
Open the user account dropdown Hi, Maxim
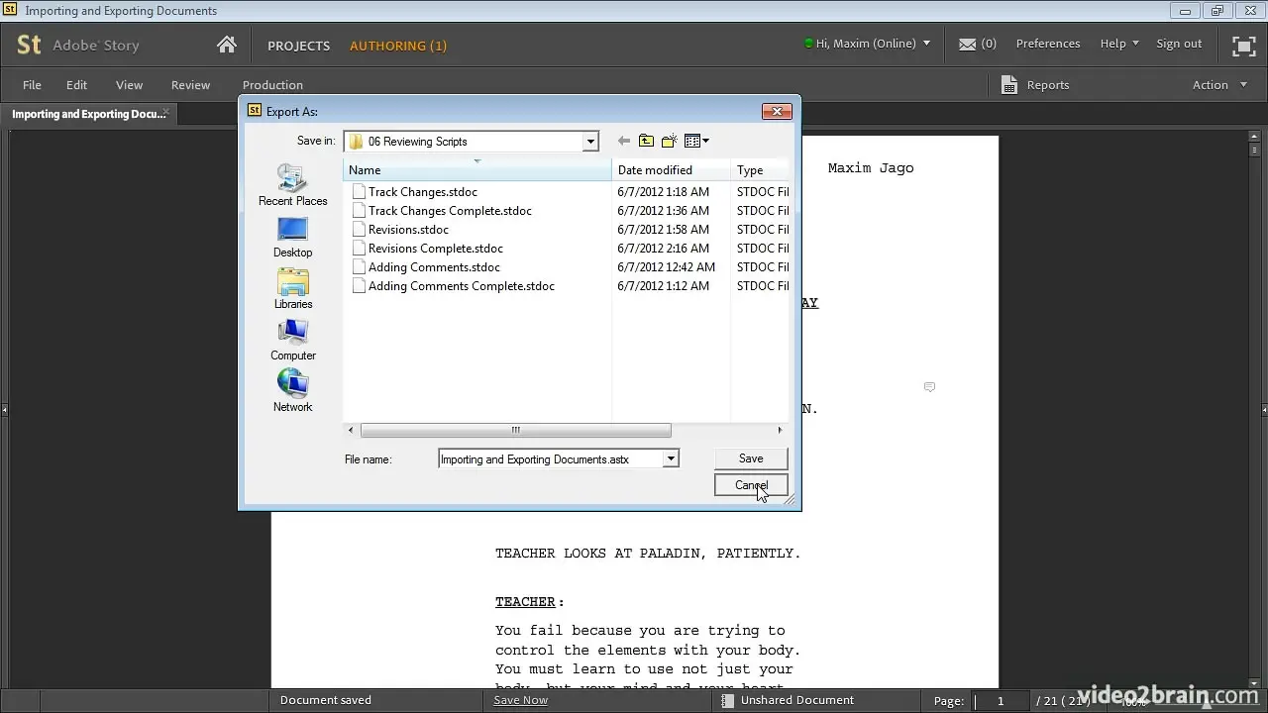pos(868,44)
